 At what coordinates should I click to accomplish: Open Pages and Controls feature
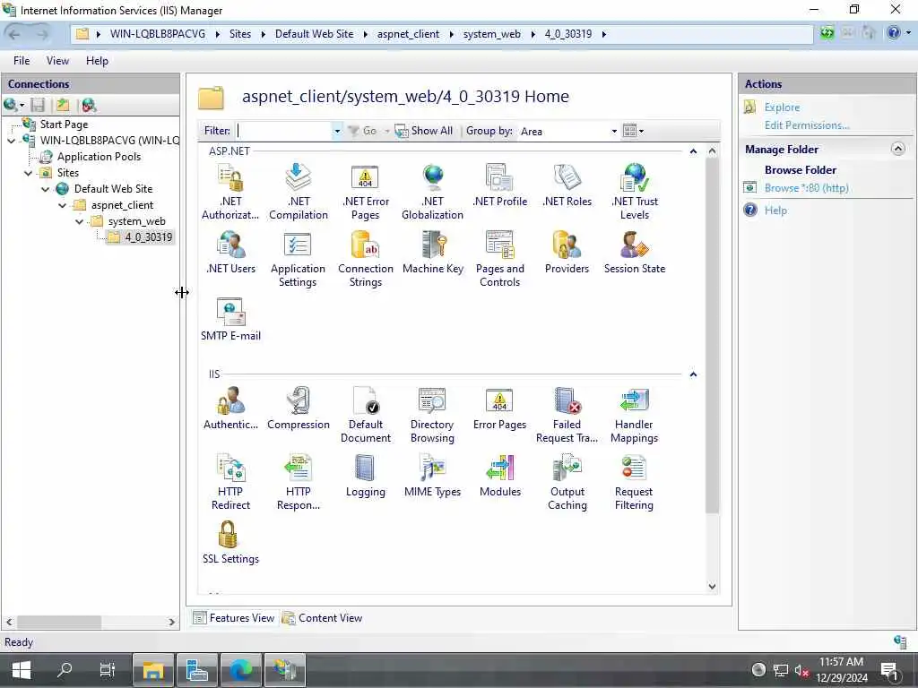click(499, 259)
